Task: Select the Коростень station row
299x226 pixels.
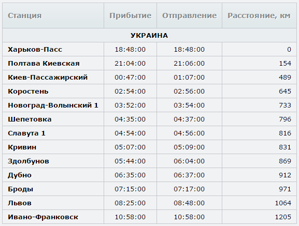Action: [x=149, y=92]
